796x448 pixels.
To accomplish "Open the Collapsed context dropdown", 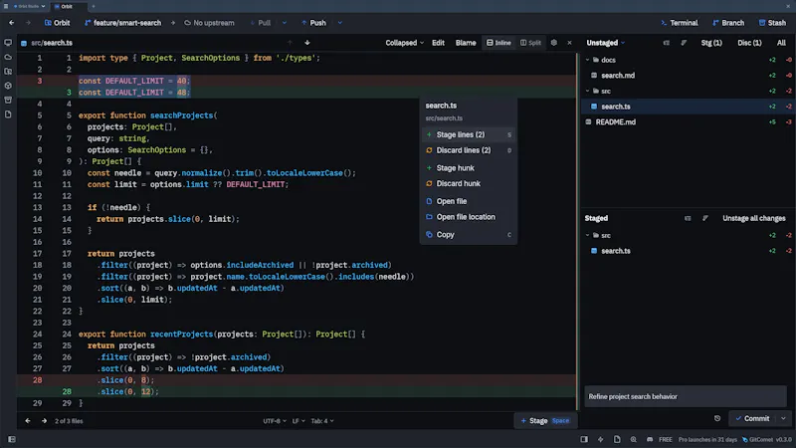I will (x=404, y=43).
